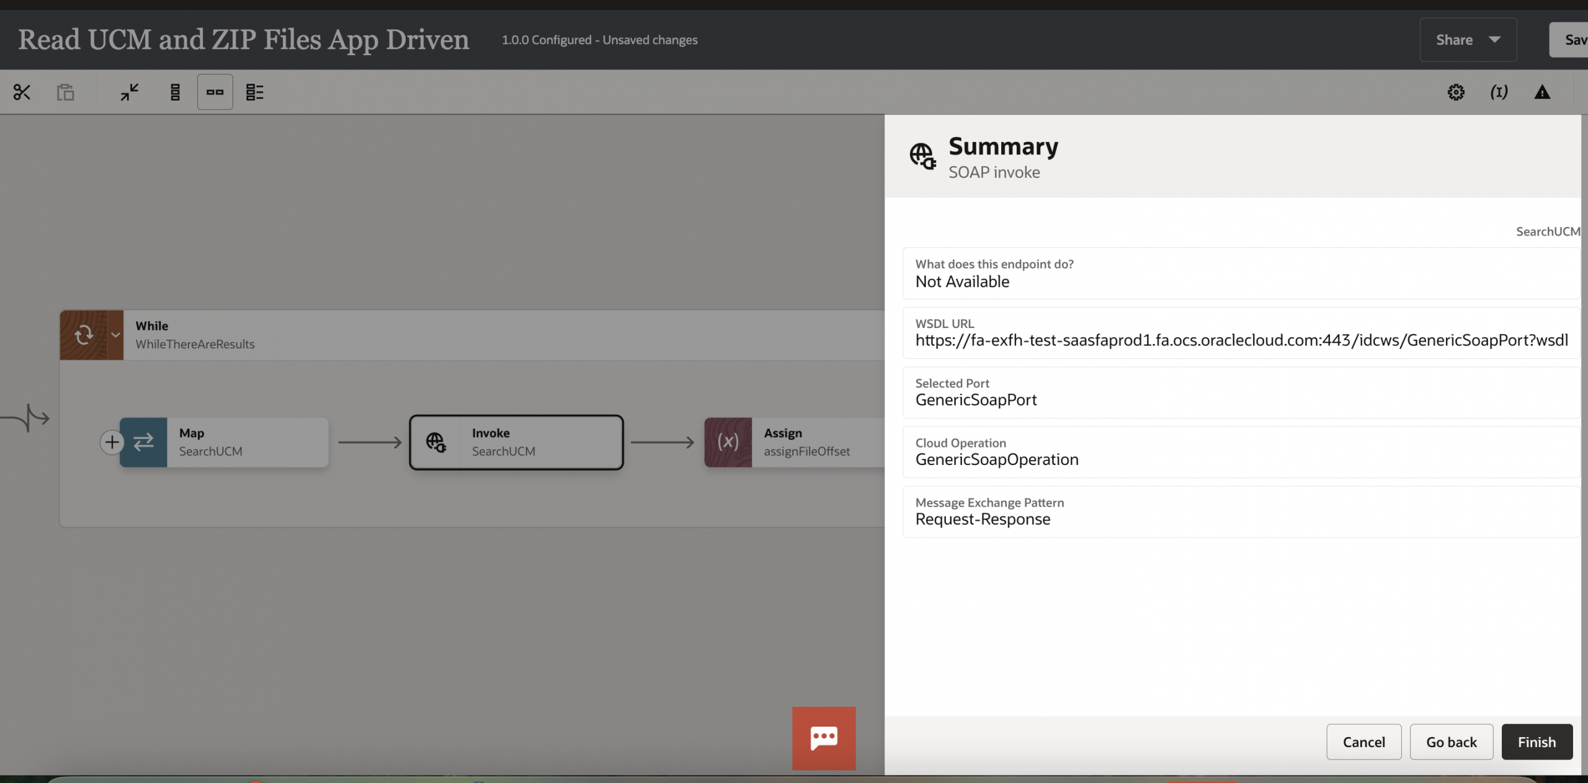Image resolution: width=1588 pixels, height=783 pixels.
Task: Select the Cut tool in the toolbar
Action: [x=21, y=91]
